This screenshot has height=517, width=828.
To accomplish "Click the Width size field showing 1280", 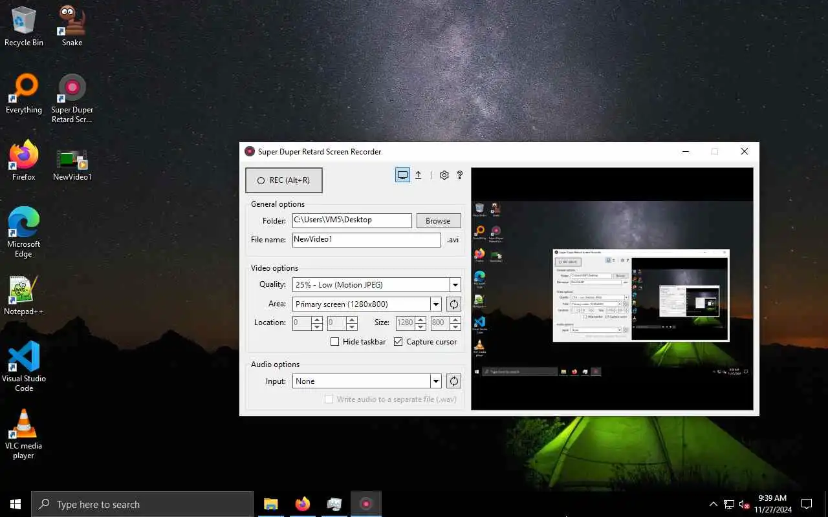I will click(x=405, y=322).
